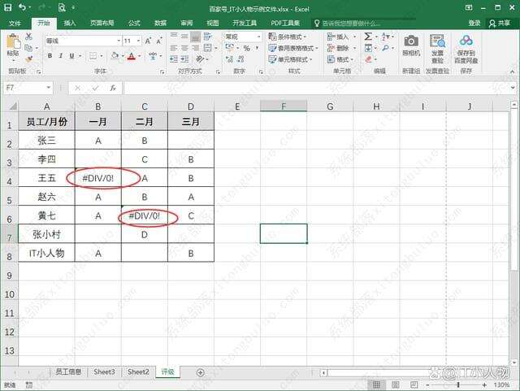Click the Save icon in quick access toolbar

pos(7,7)
